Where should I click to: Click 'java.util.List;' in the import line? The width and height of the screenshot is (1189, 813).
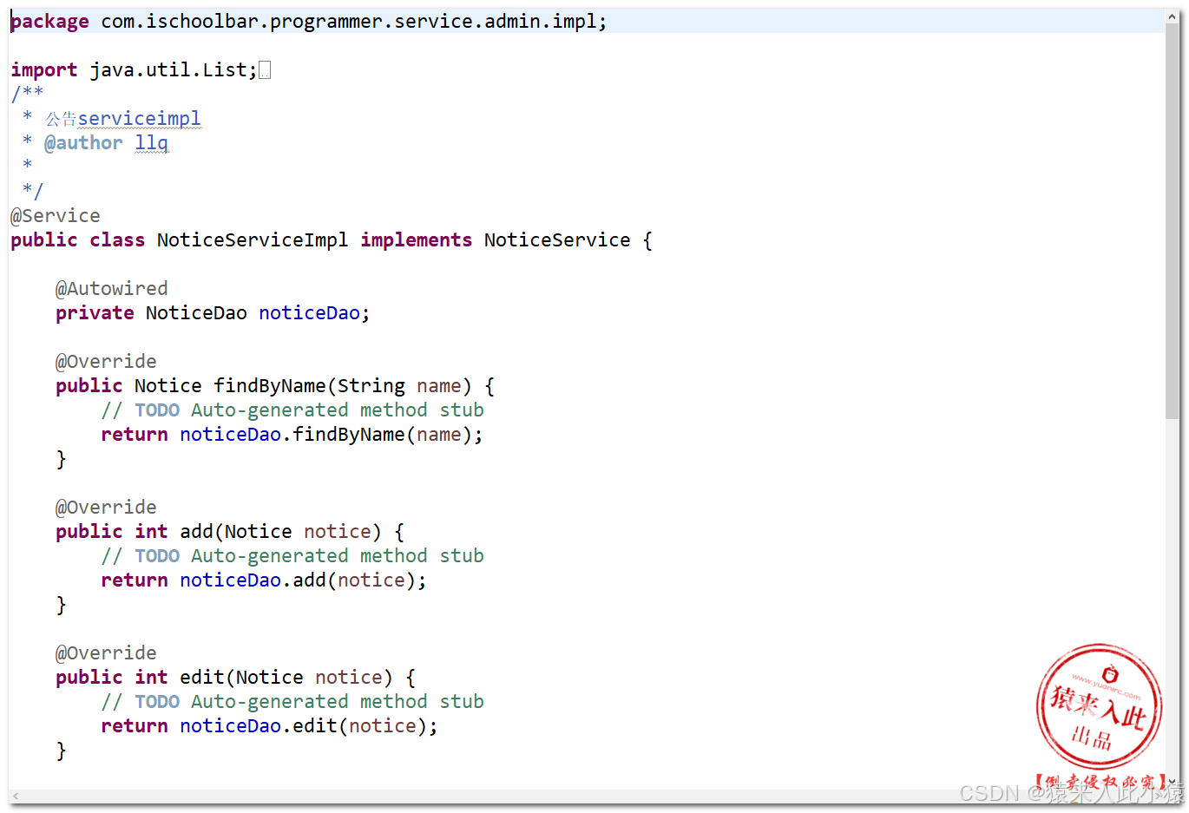point(174,70)
